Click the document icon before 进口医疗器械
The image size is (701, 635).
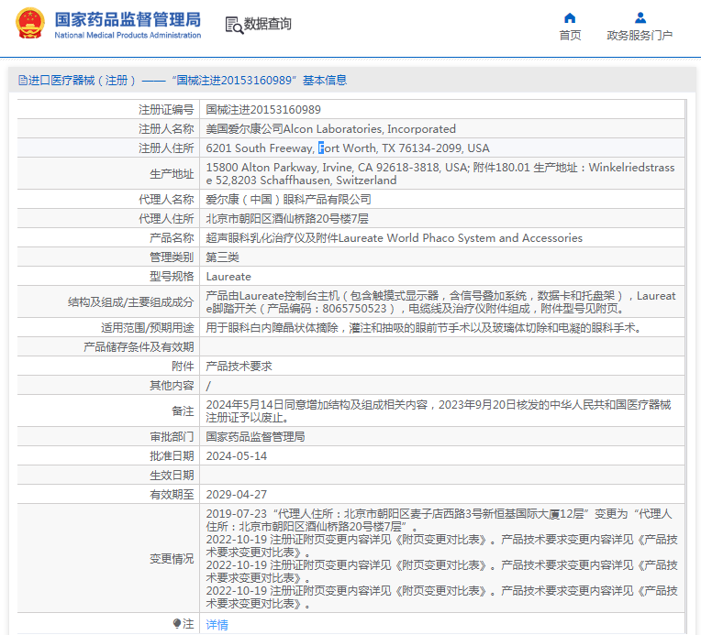pos(22,81)
